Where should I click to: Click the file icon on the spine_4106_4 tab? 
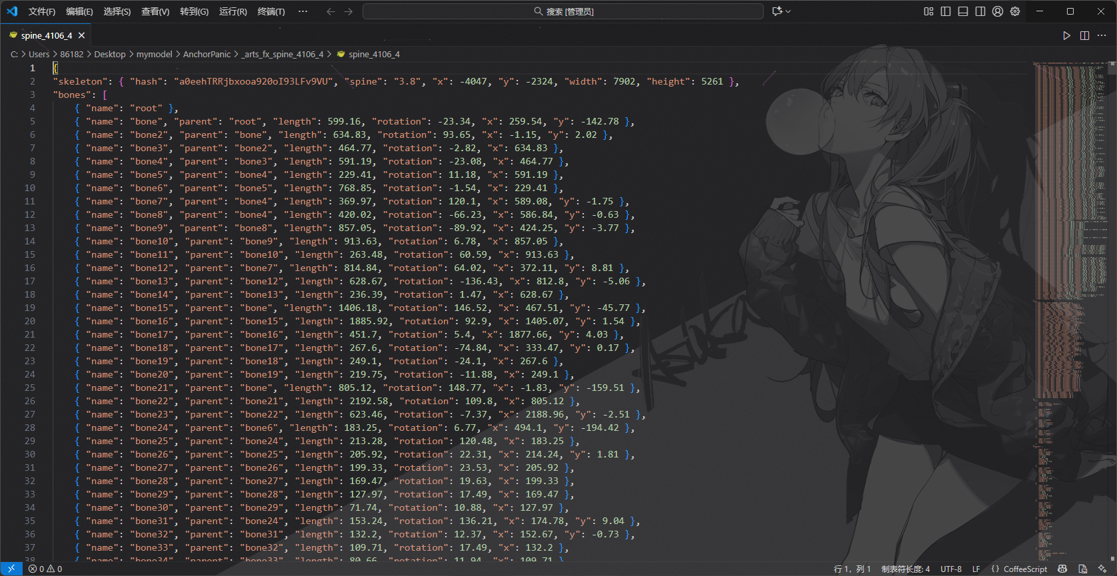pyautogui.click(x=13, y=35)
